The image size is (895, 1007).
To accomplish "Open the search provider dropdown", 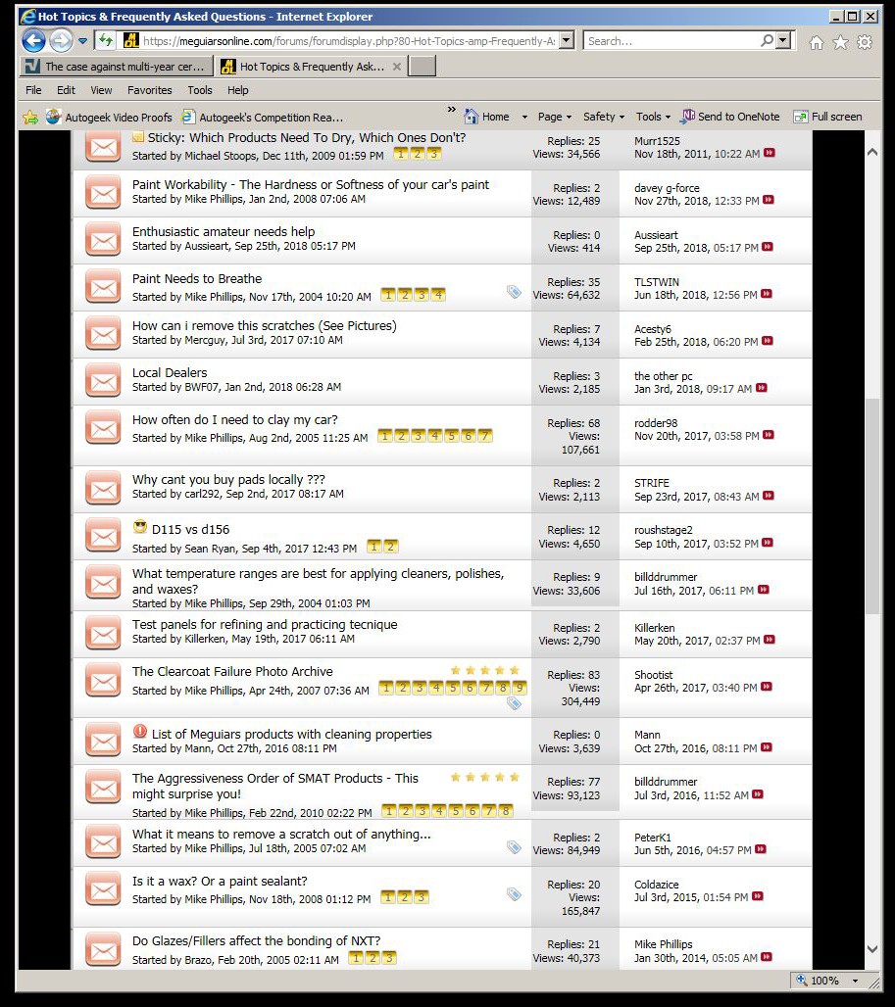I will click(782, 41).
